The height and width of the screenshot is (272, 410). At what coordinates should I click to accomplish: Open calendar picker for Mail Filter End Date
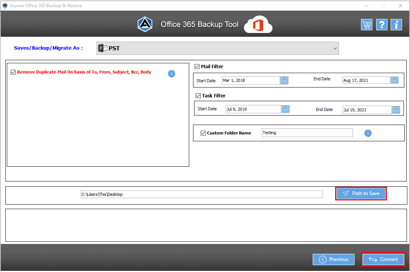coord(394,80)
